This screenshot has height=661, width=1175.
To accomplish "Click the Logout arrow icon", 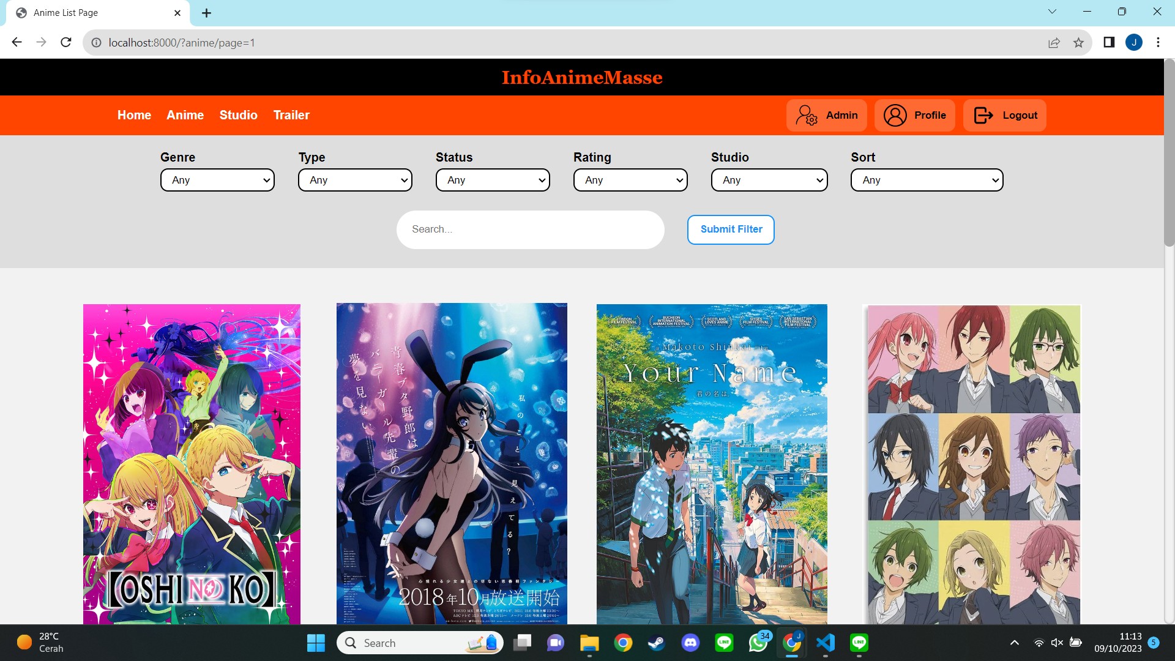I will (x=983, y=115).
